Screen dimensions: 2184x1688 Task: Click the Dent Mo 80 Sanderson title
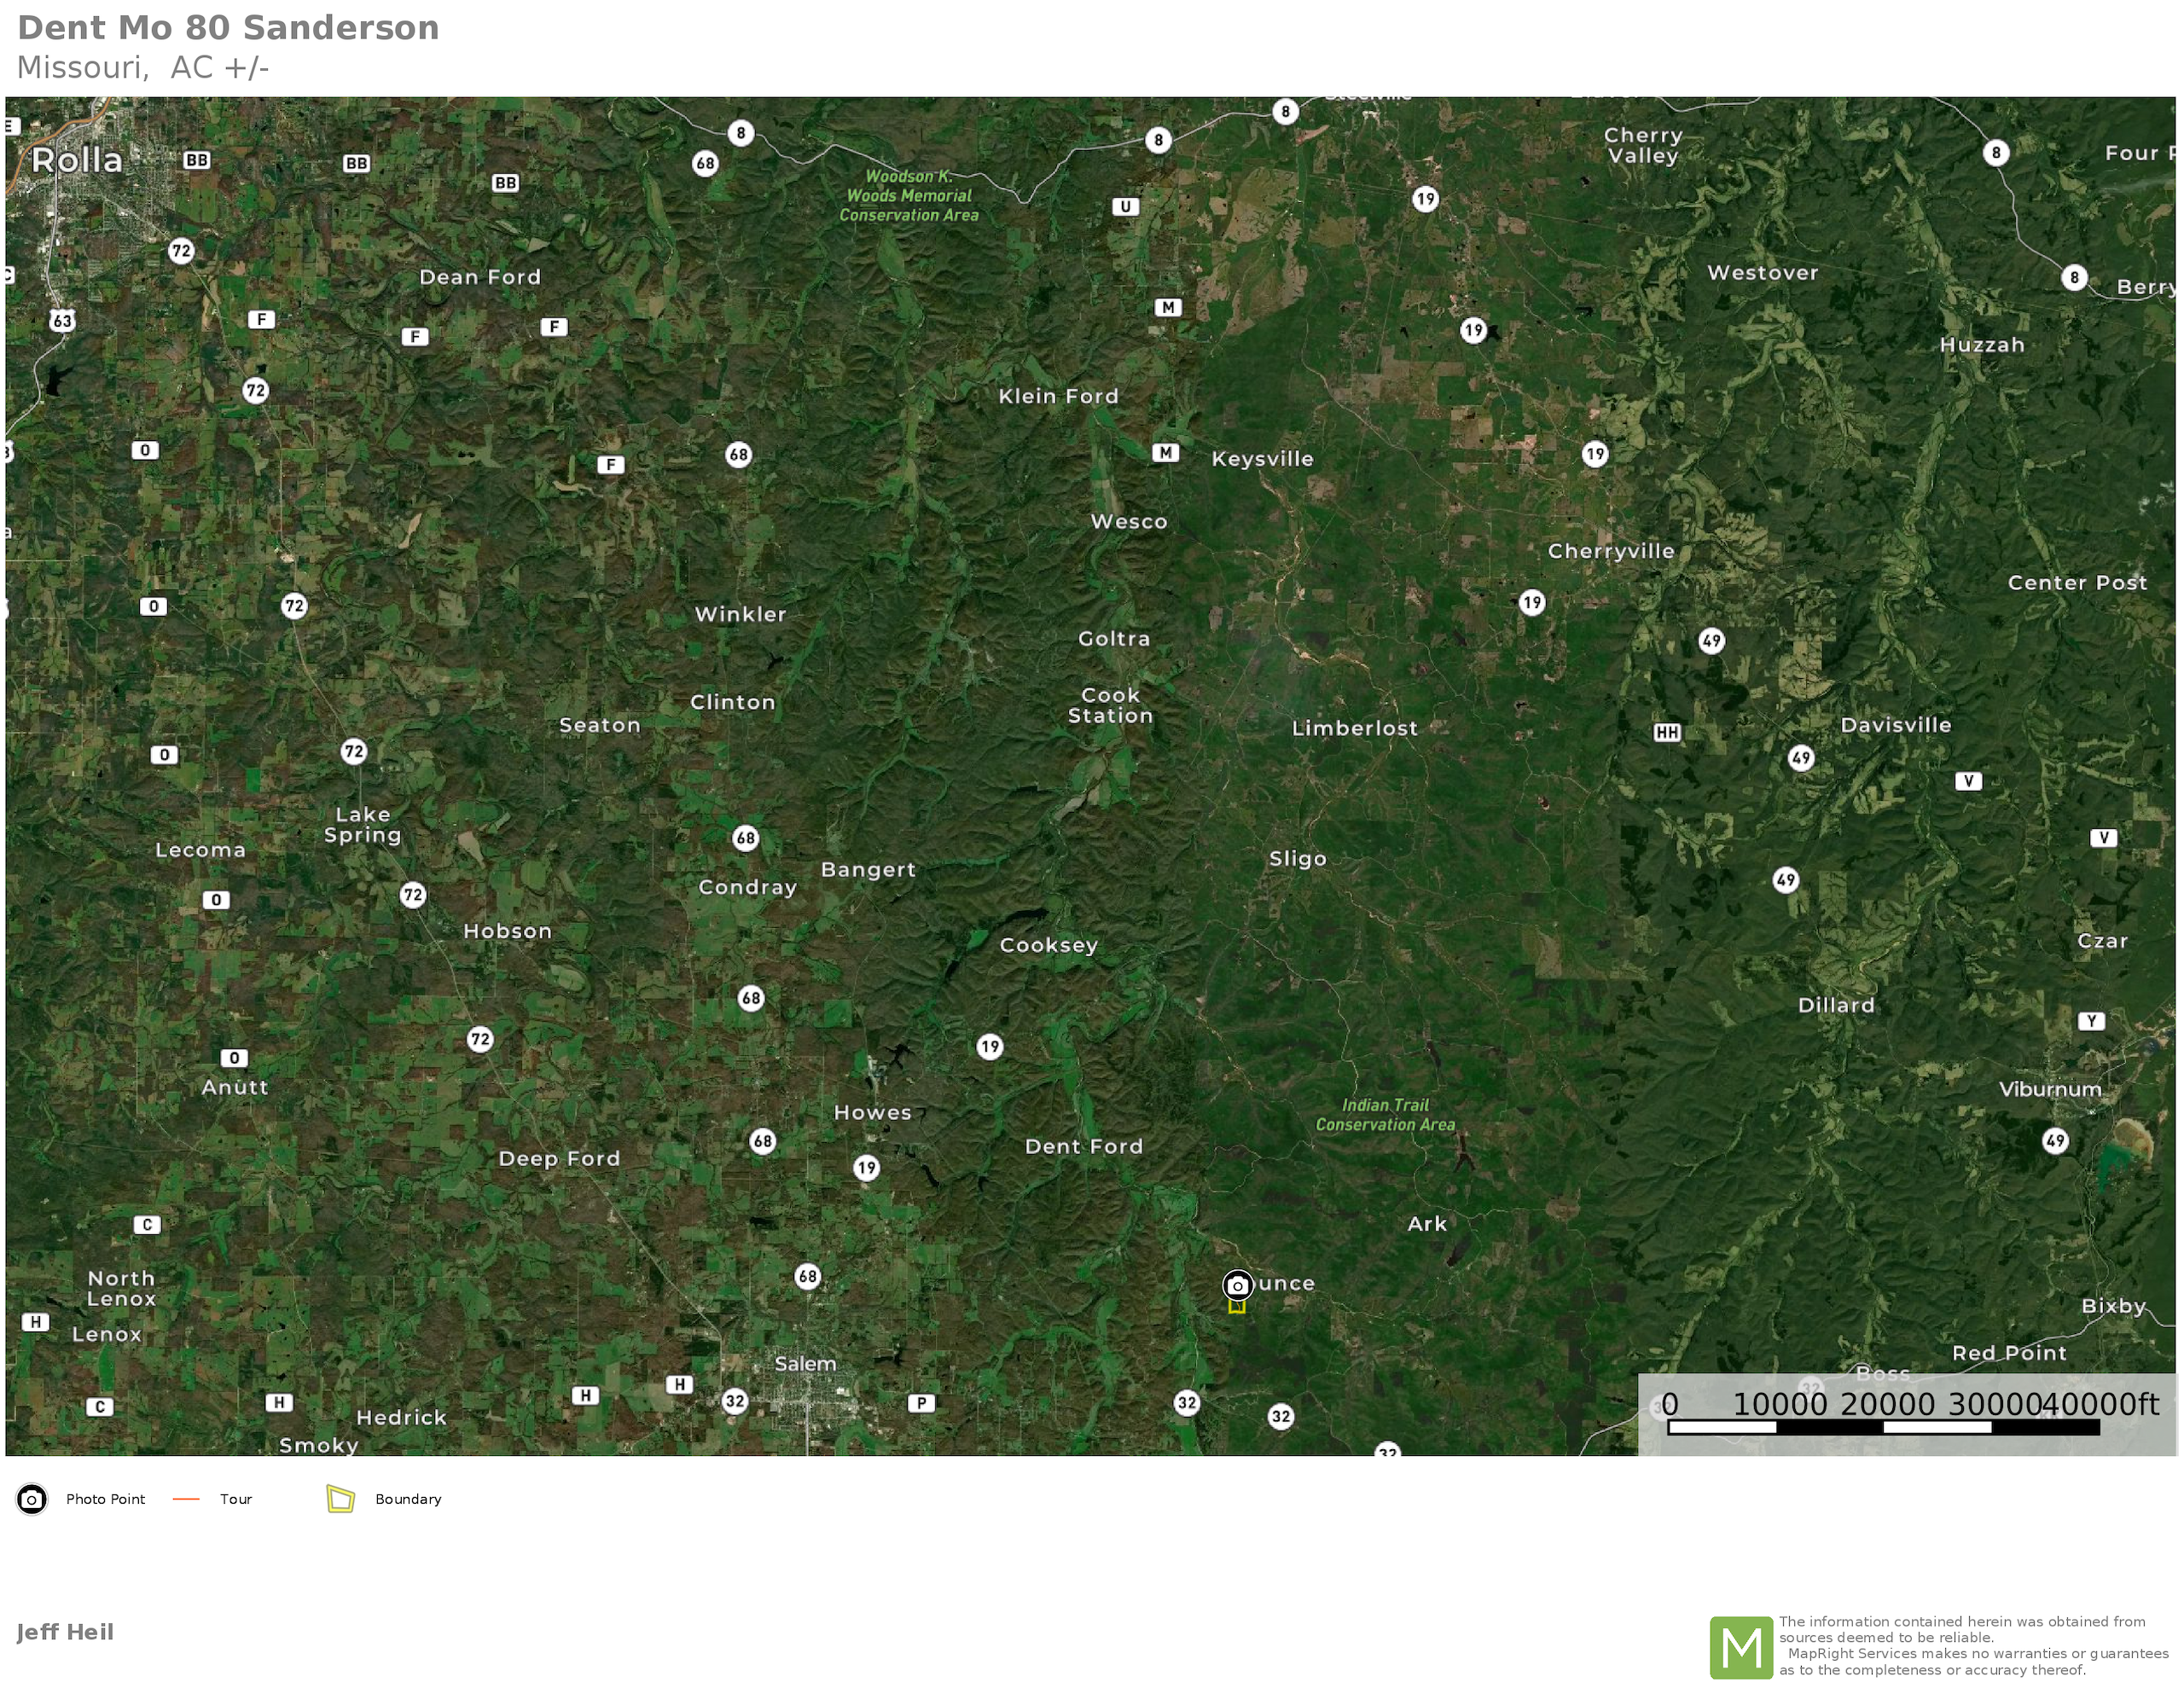228,28
